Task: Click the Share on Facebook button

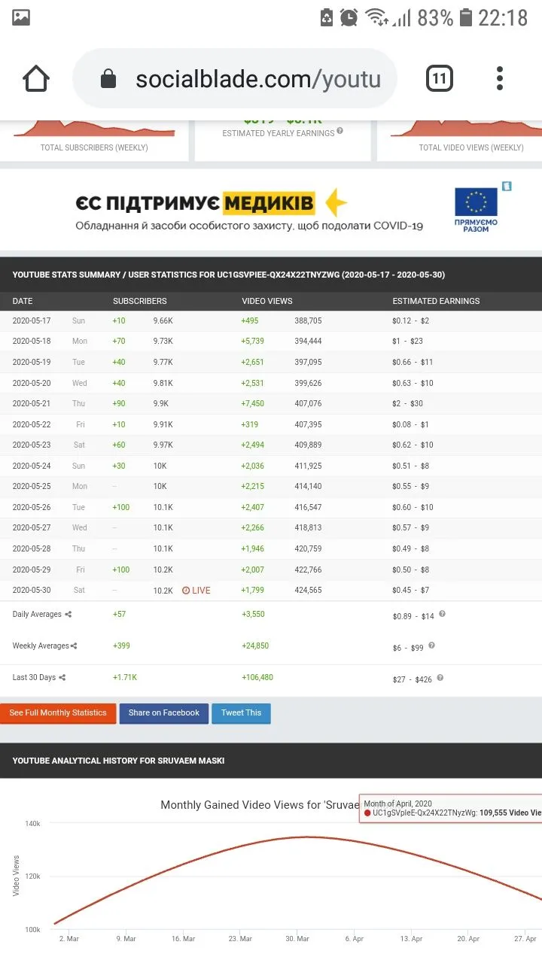Action: [163, 713]
